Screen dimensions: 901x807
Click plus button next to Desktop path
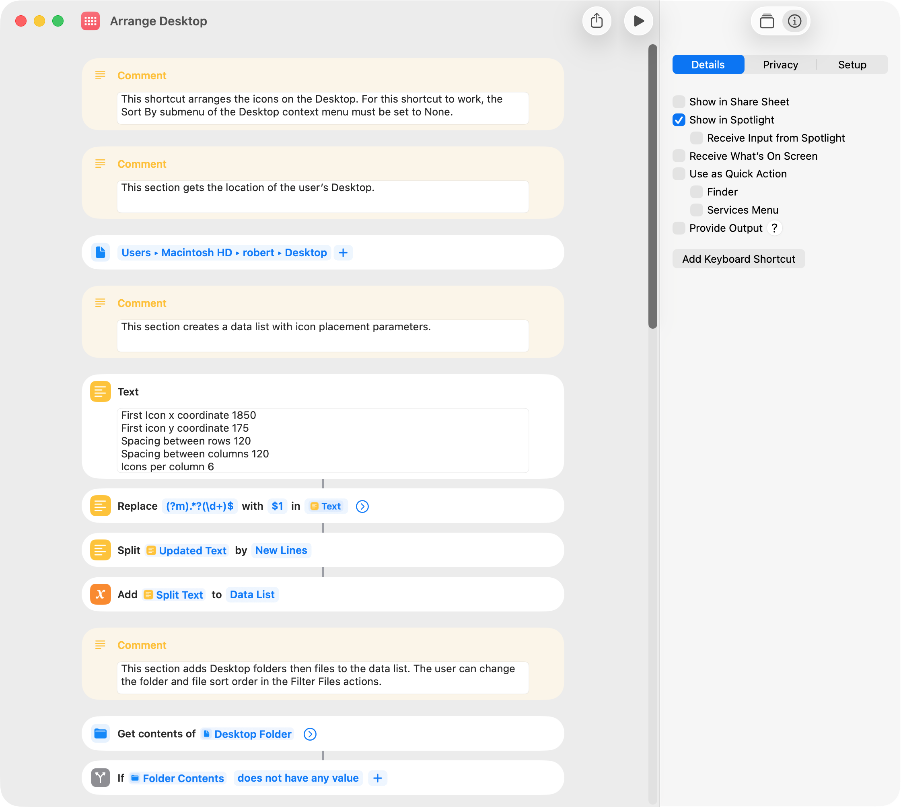tap(343, 252)
